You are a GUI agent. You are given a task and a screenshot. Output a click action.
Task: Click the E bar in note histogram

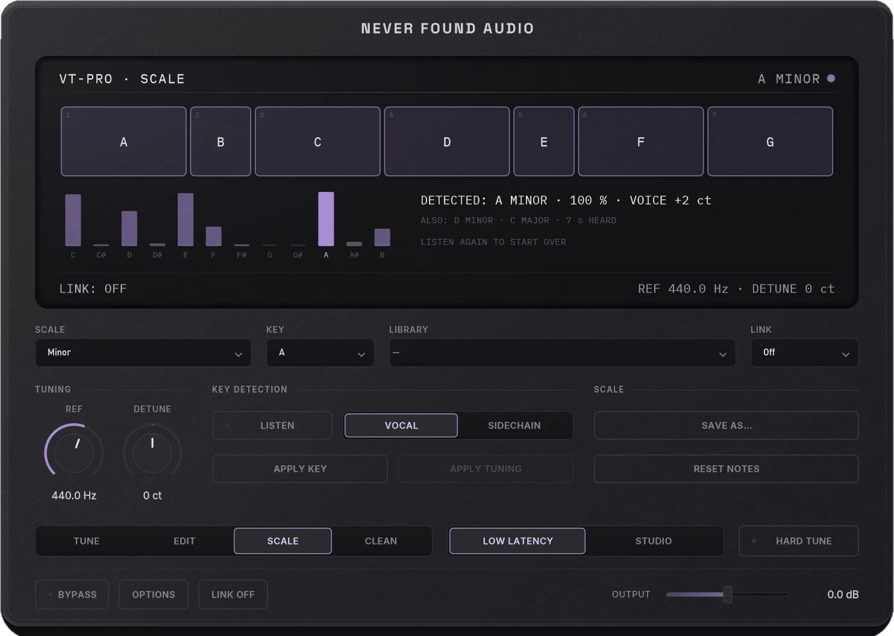tap(186, 220)
